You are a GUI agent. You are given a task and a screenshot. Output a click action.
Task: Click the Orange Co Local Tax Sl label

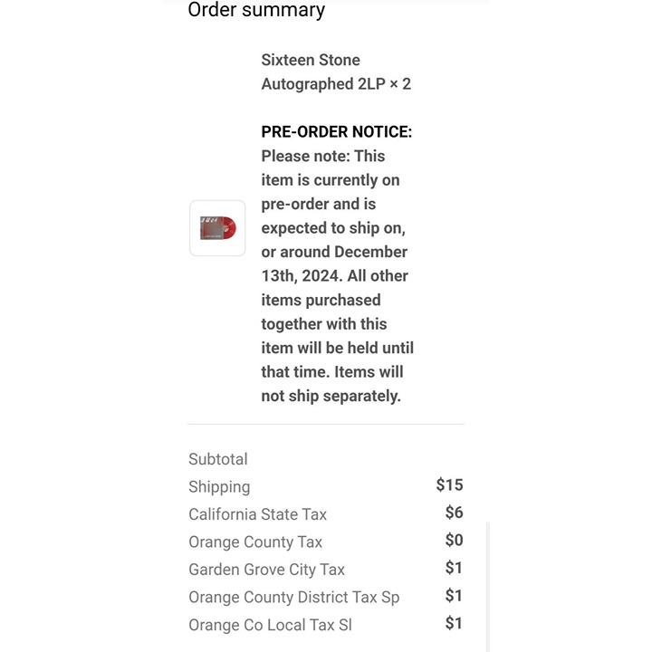(x=270, y=625)
